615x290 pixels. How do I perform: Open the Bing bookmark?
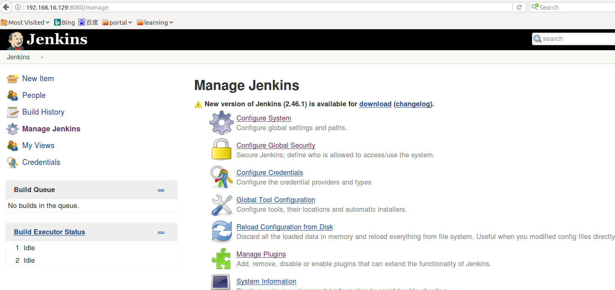[64, 23]
